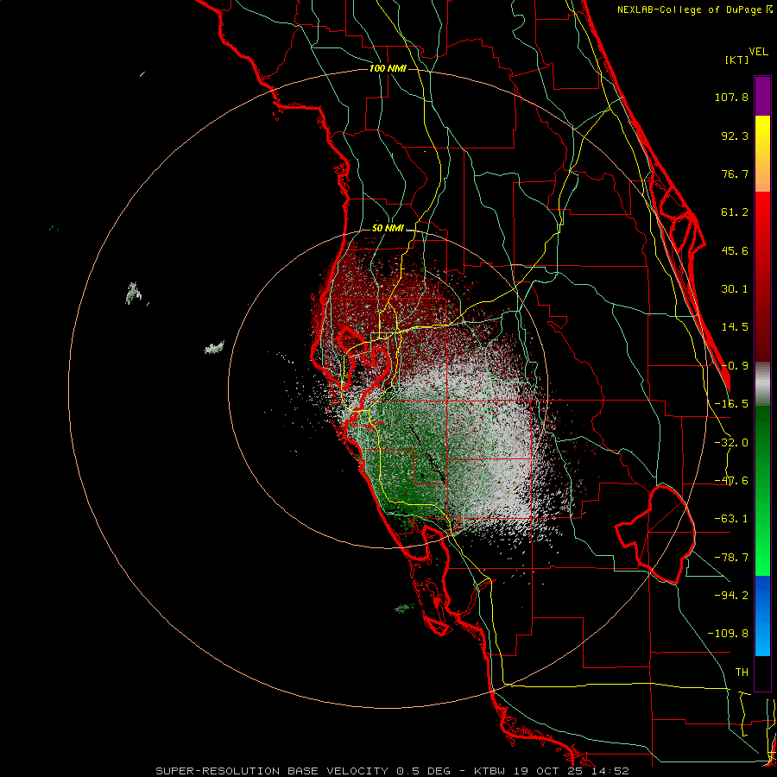Click the TH threshold label on legend
Screen dimensions: 777x777
(742, 673)
